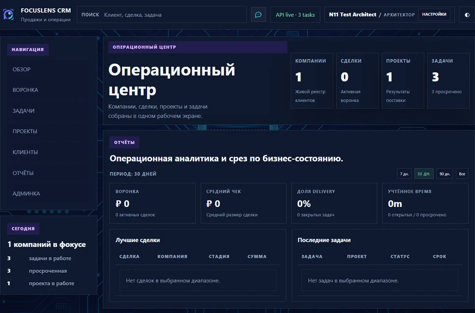Click the ЗАДАЧА column header
This screenshot has width=475, height=313.
tap(312, 256)
